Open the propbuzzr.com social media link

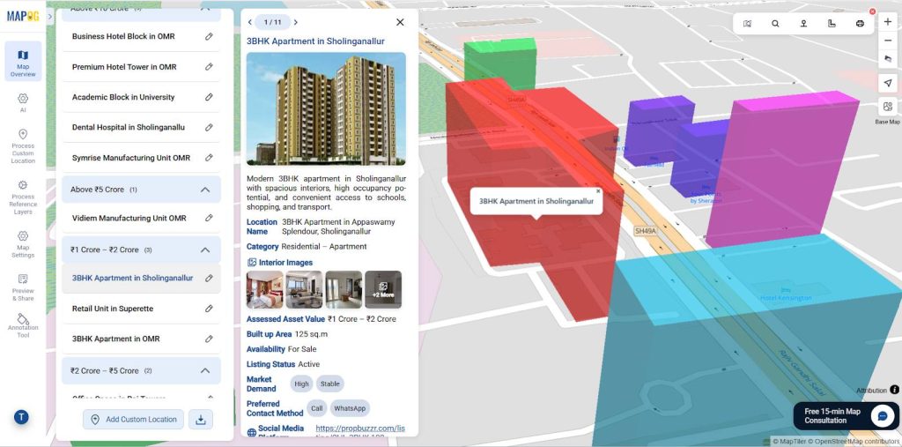click(360, 428)
